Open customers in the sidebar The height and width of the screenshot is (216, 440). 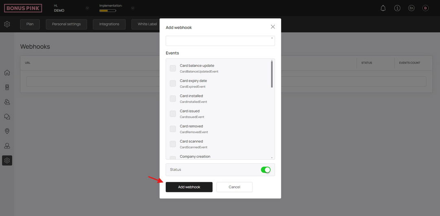[7, 101]
